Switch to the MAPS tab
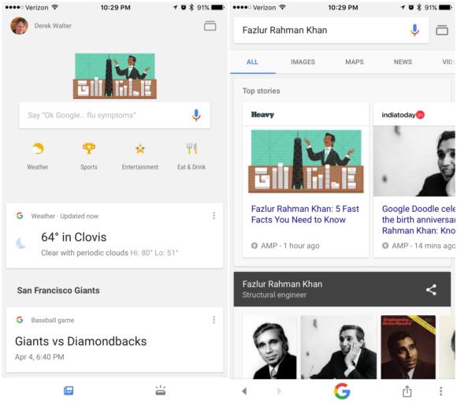Viewport: 457px width, 405px height. (x=355, y=62)
